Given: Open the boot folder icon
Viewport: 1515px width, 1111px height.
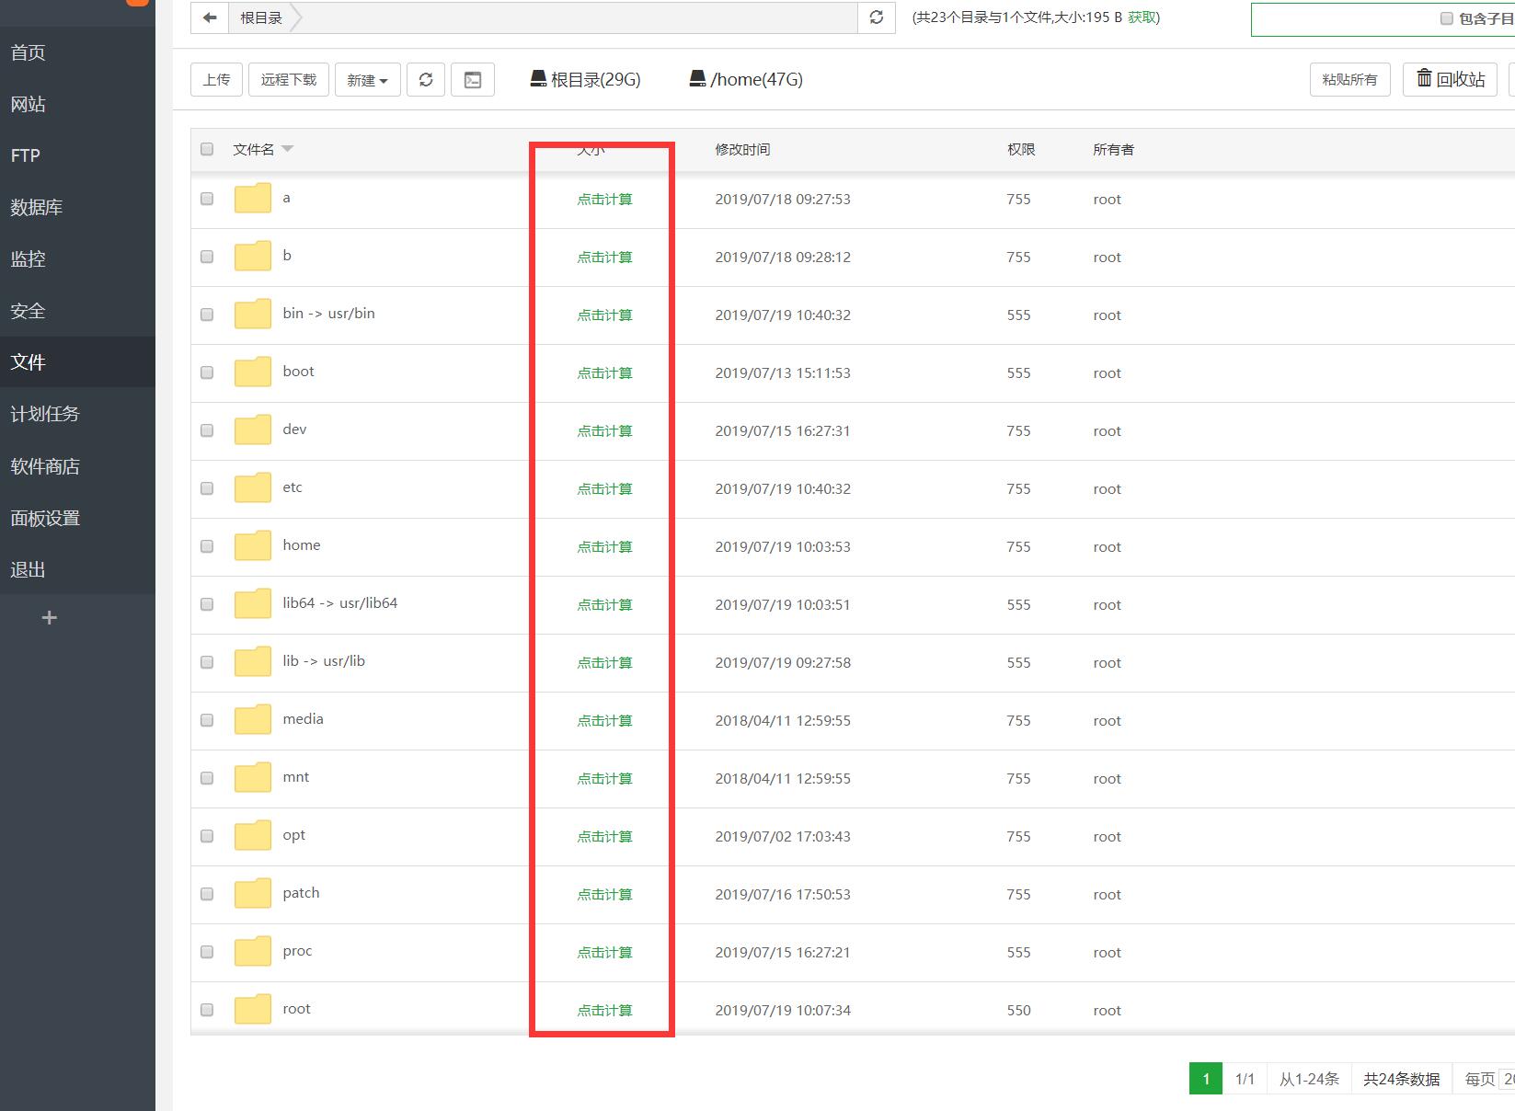Looking at the screenshot, I should 252,372.
